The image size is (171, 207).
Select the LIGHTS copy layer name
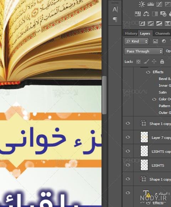tap(161, 152)
